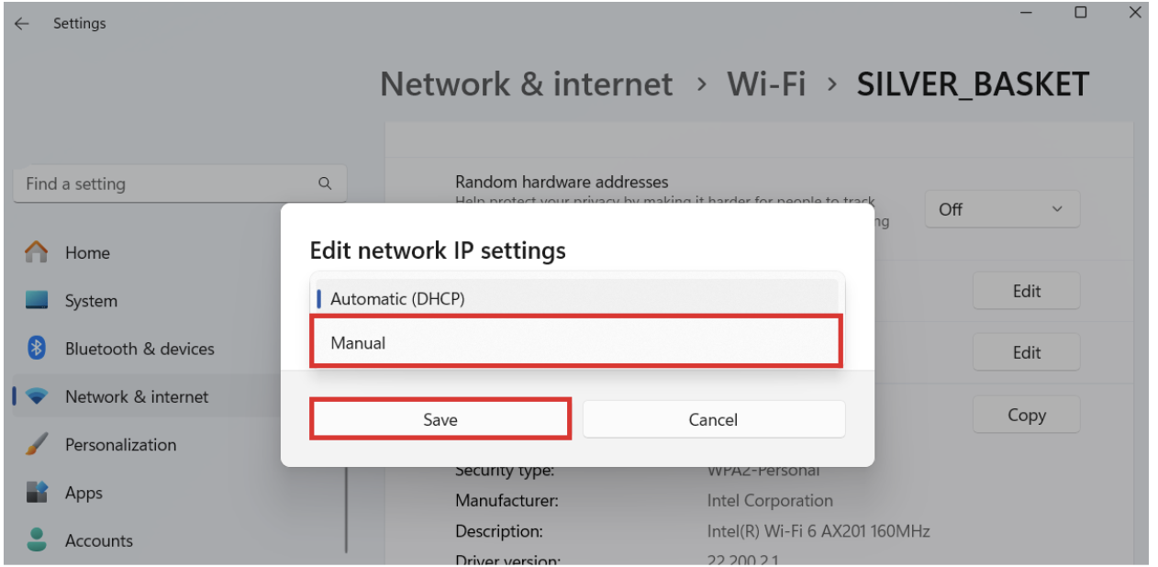Copy the network adapter details
1158x567 pixels.
[x=1026, y=415]
